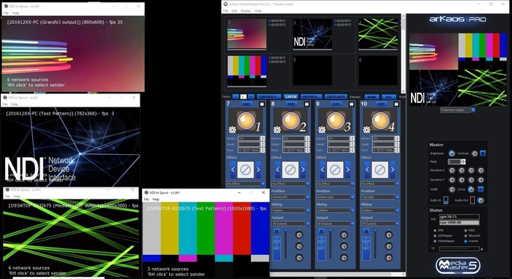Click the MIDI status indicator
Viewport: 512px width, 279px height.
466,230
